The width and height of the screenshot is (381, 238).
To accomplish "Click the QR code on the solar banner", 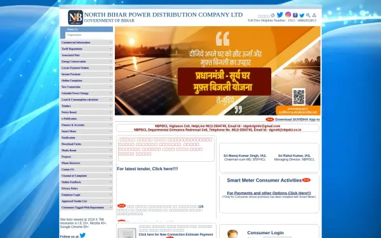I will pos(298,96).
